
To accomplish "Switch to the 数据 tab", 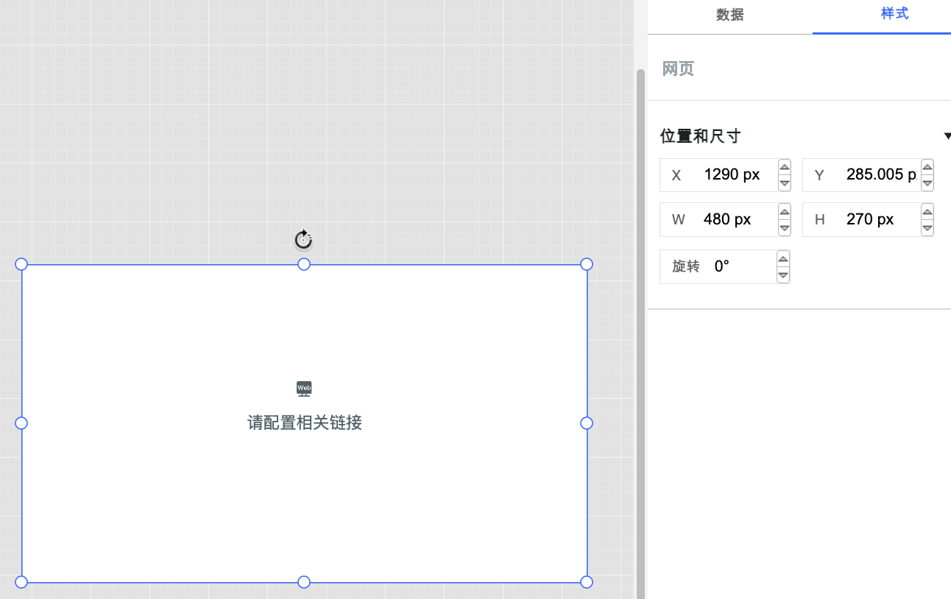I will [x=729, y=15].
